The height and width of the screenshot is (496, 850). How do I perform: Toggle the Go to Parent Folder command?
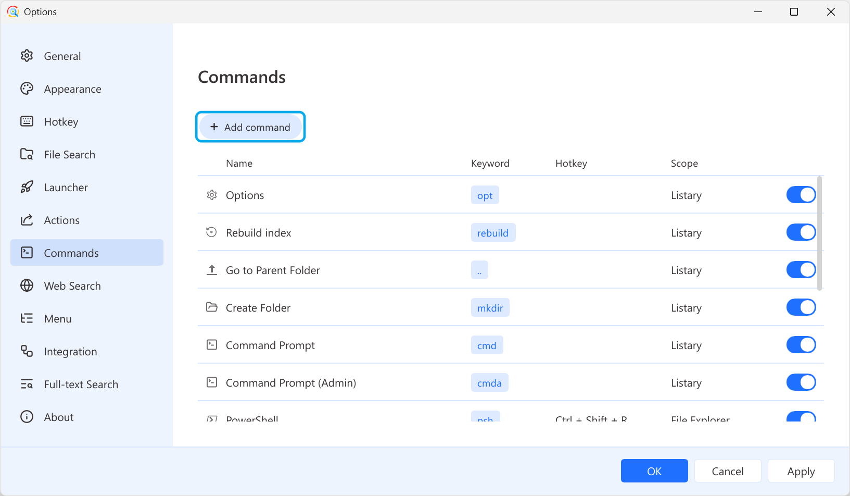801,270
